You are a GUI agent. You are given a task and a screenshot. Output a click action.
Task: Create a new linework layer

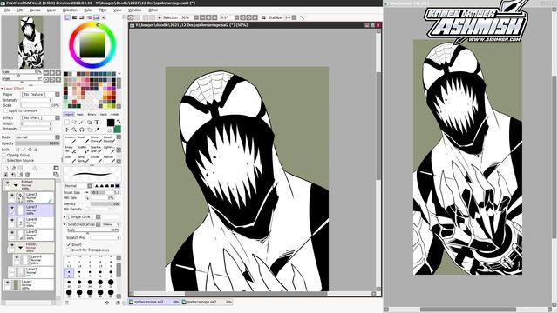point(13,168)
